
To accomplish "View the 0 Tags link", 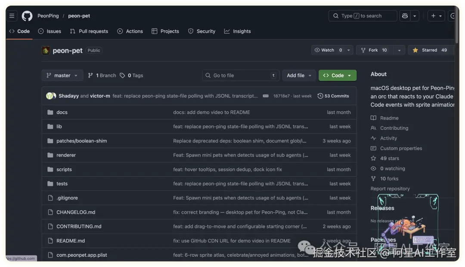I will (131, 75).
